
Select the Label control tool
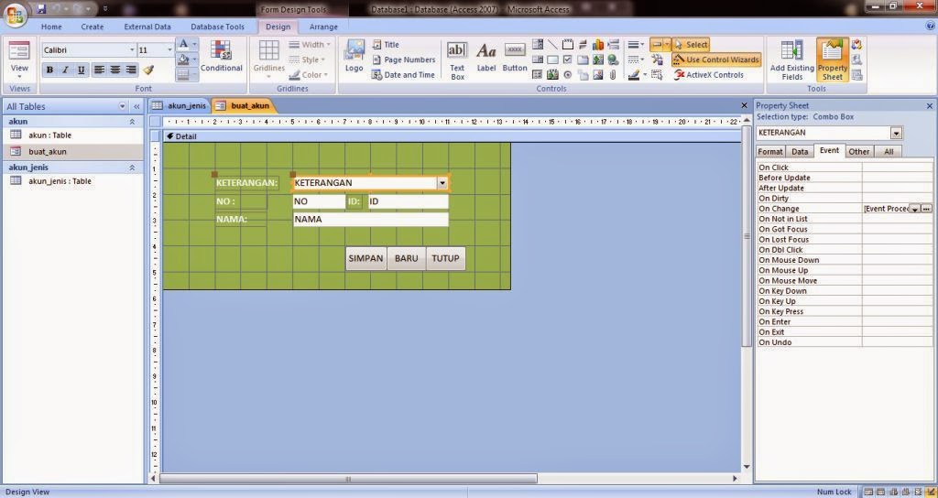[485, 58]
